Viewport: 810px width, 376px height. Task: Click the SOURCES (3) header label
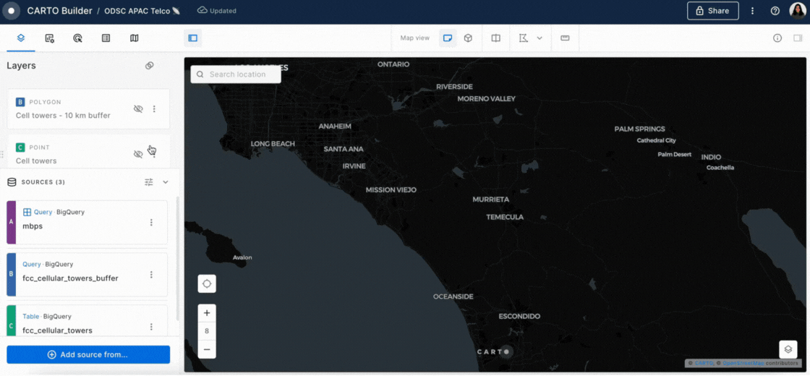coord(43,182)
